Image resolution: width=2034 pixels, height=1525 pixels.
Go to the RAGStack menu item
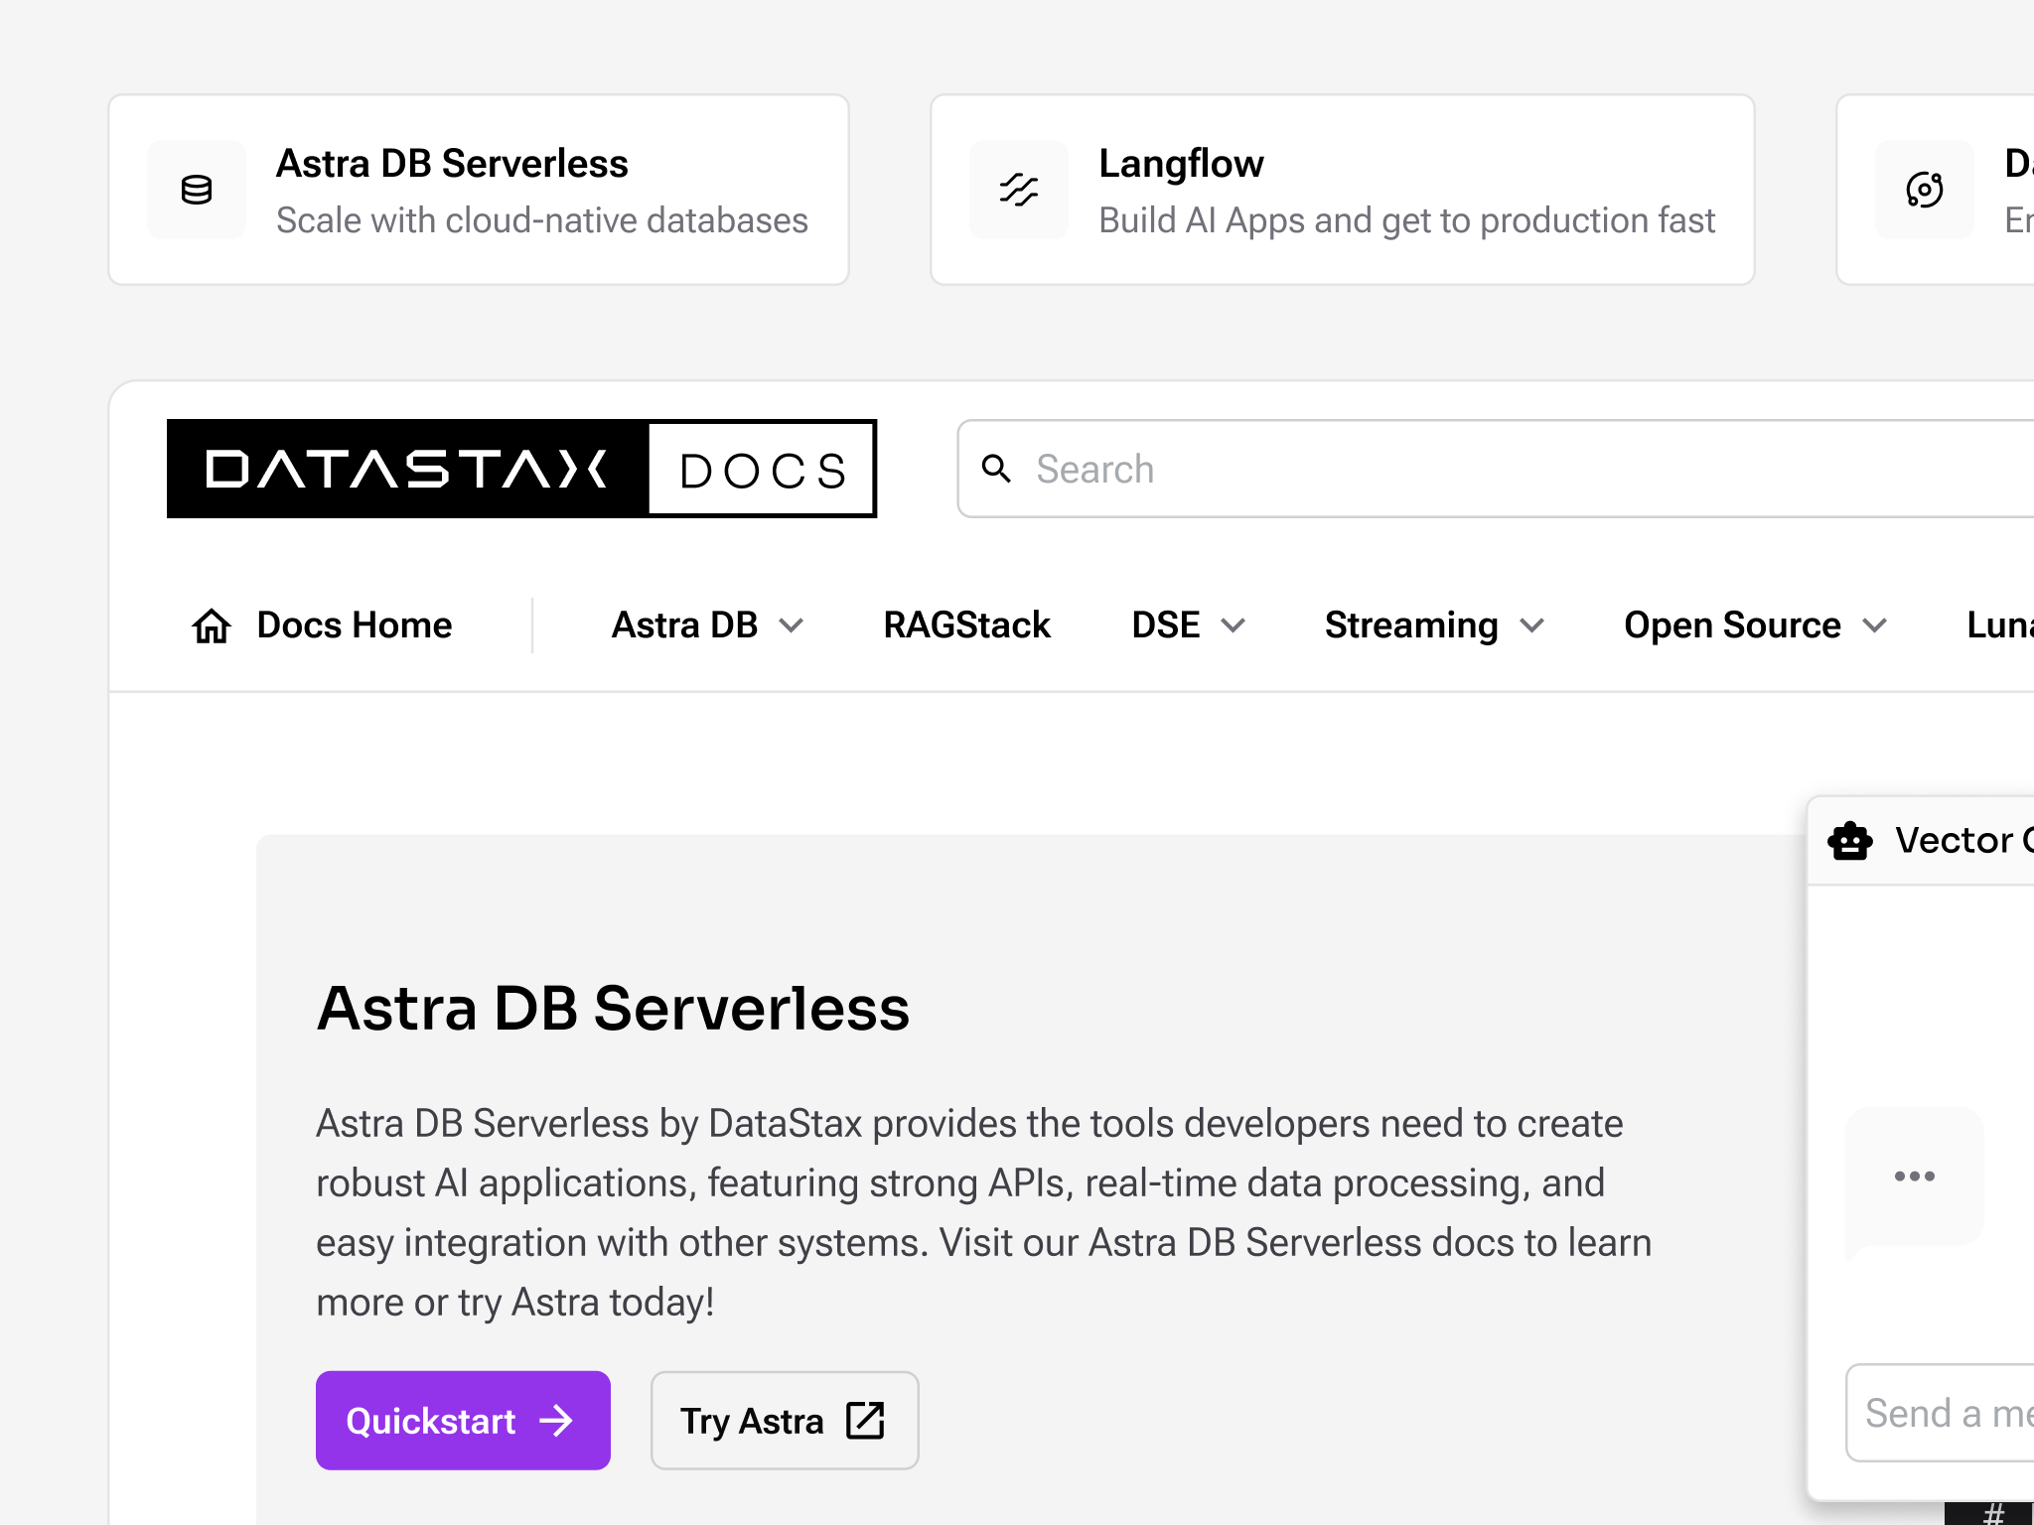point(966,625)
